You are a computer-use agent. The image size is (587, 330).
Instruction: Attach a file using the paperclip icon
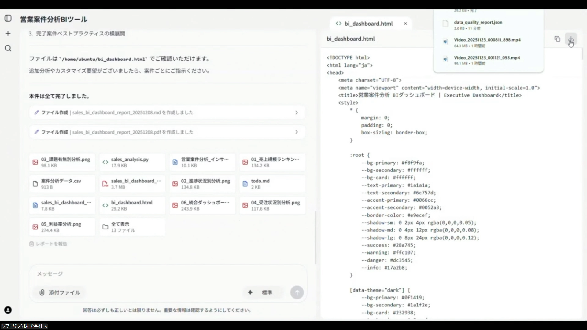(42, 292)
